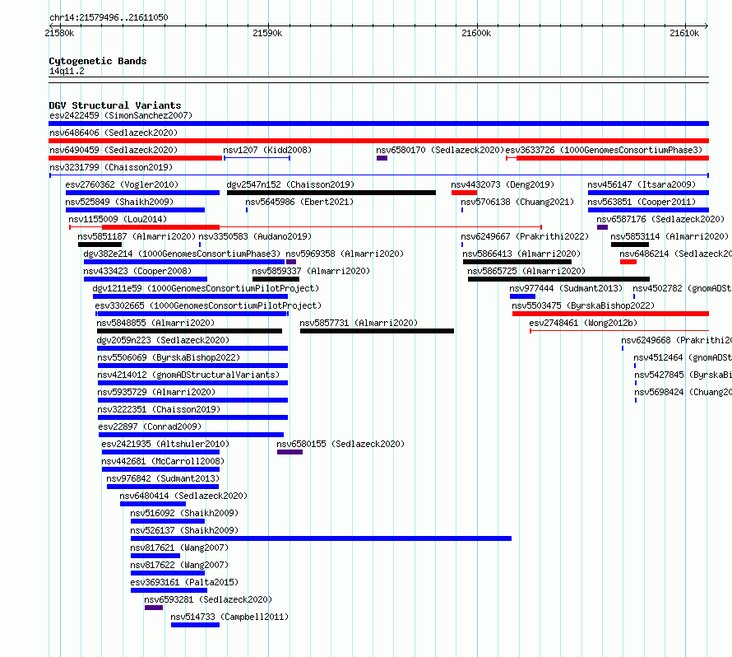Open nsv5969358 (Almarri2020) variant label
Image resolution: width=732 pixels, height=657 pixels.
pos(345,254)
